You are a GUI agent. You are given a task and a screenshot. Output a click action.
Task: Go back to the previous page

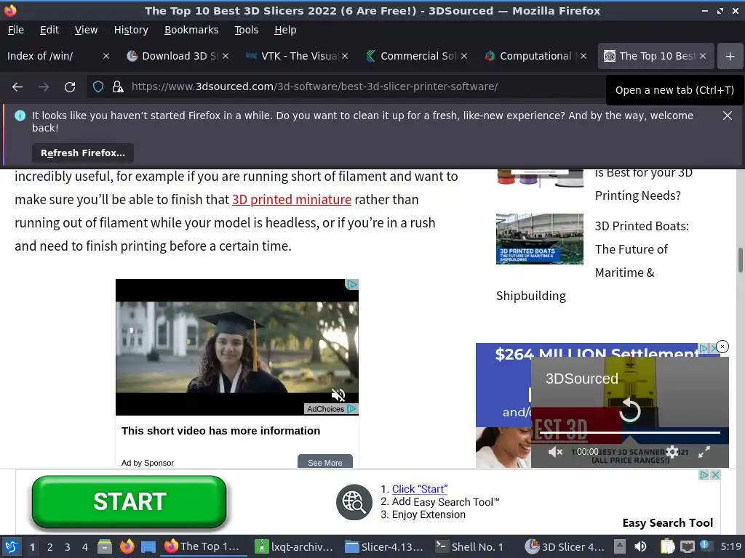(17, 87)
